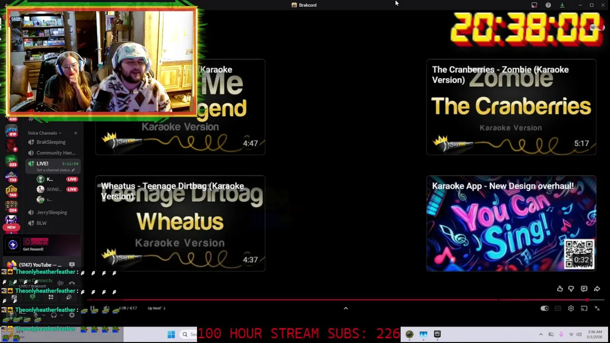Exit fullscreen in the video player
This screenshot has height=343, width=610.
point(597,308)
